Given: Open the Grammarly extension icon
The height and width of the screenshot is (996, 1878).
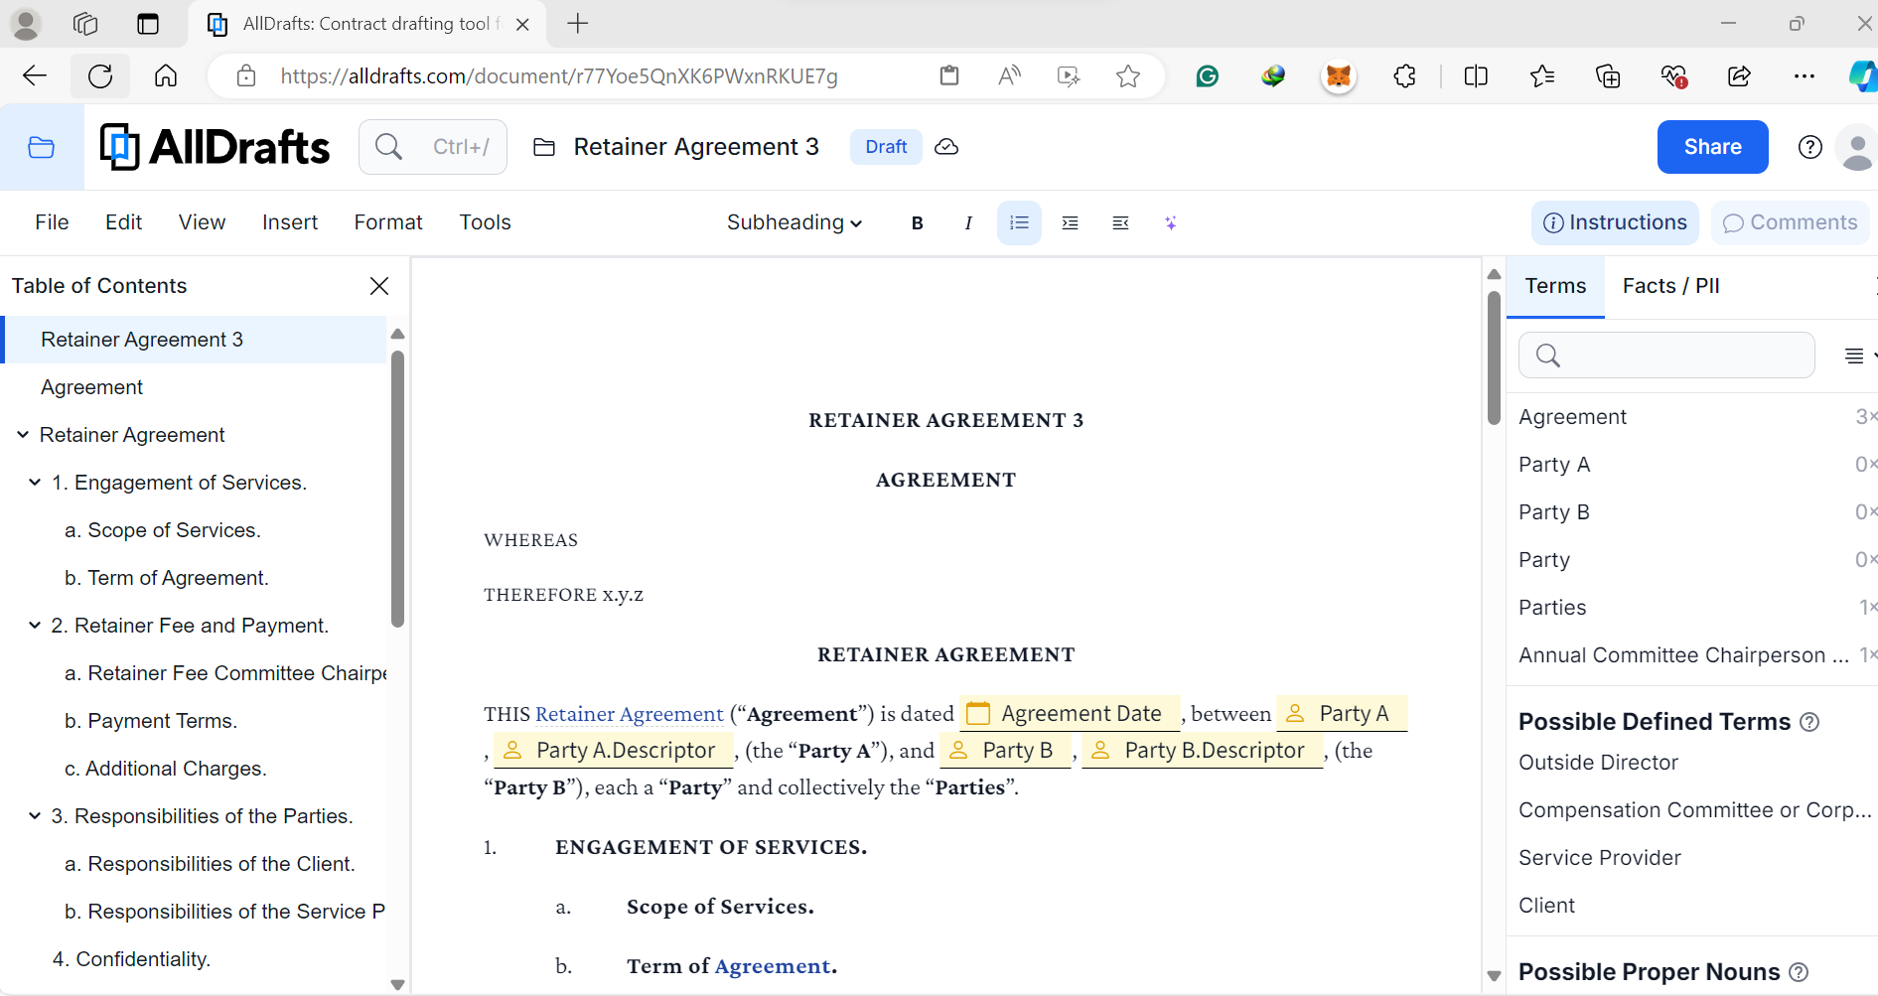Looking at the screenshot, I should [x=1207, y=76].
